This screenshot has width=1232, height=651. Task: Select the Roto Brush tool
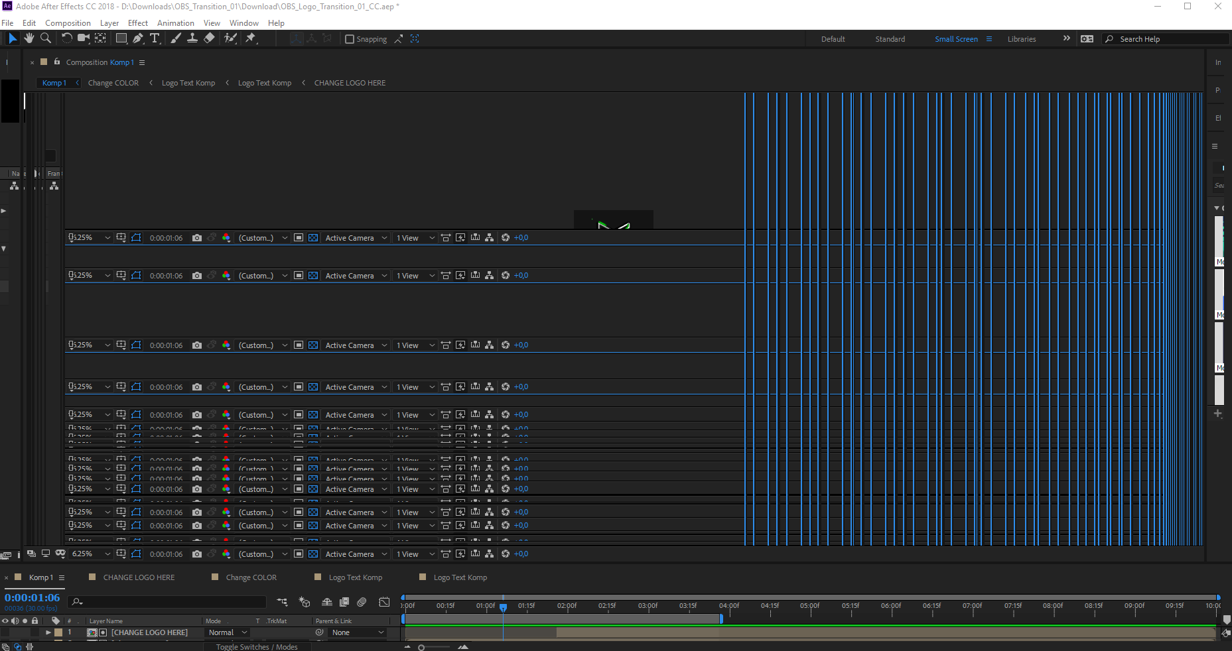(x=230, y=38)
